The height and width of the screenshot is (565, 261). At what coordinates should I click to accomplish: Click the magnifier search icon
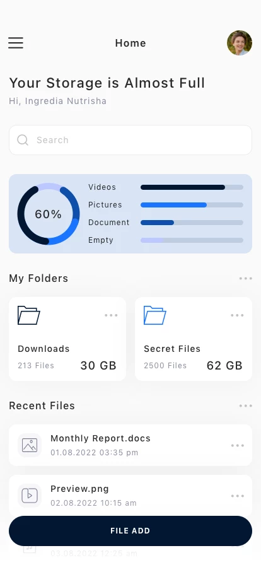(x=23, y=140)
